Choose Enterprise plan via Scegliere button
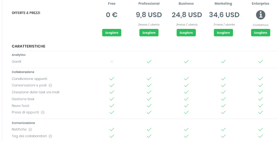 coord(261,33)
